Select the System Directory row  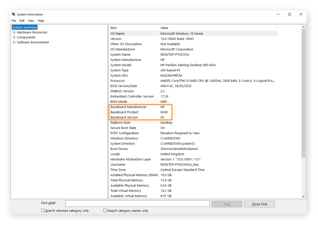[x=194, y=144]
